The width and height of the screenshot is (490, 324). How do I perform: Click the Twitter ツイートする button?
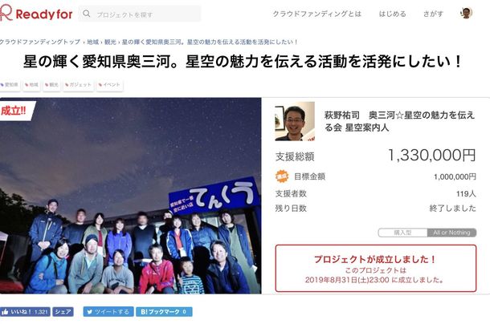coord(108,311)
